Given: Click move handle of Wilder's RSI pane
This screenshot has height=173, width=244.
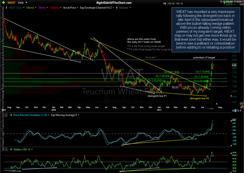Looking at the screenshot, I should click(11, 149).
